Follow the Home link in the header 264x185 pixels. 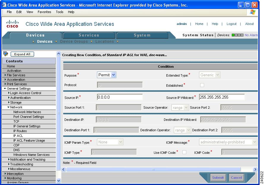[199, 24]
